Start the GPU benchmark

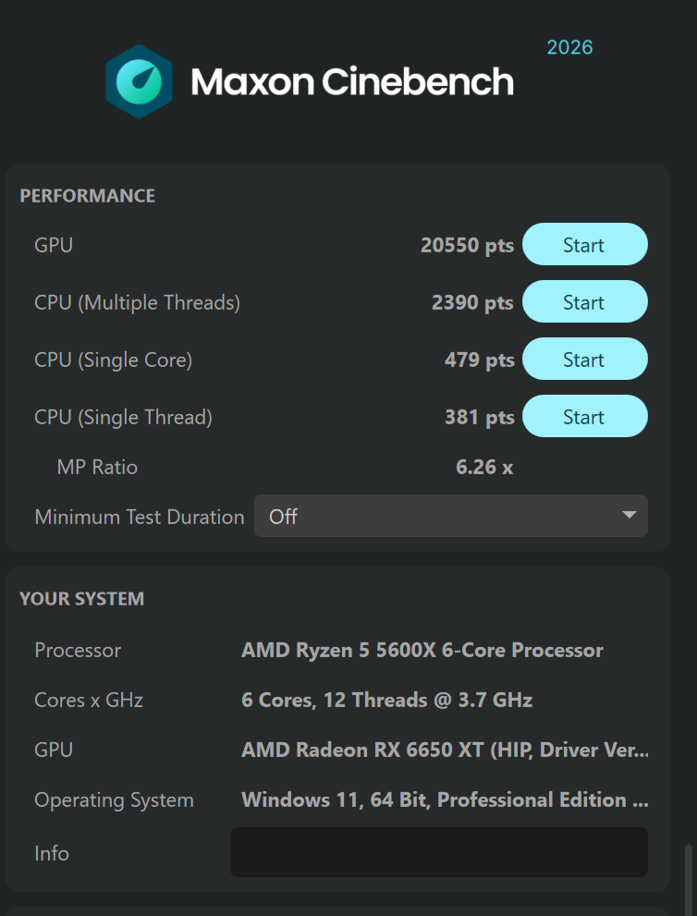(x=584, y=245)
